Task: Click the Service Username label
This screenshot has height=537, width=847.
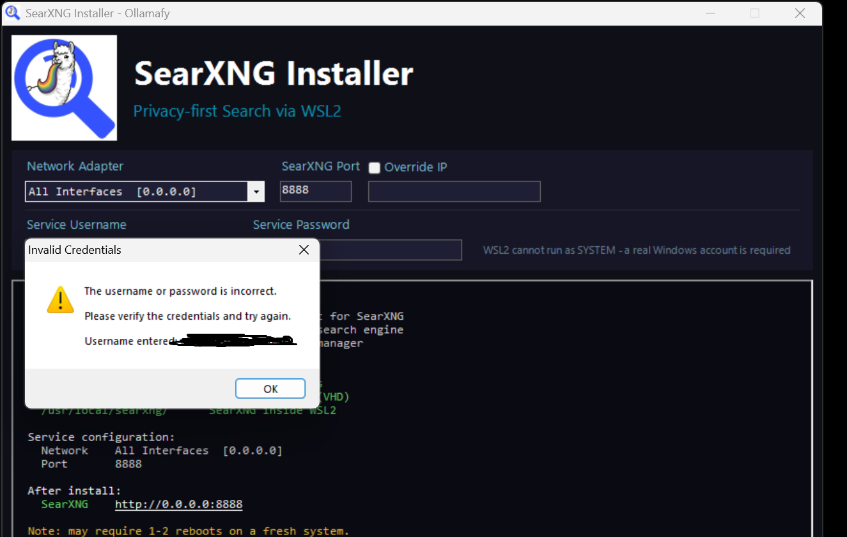Action: pos(76,224)
